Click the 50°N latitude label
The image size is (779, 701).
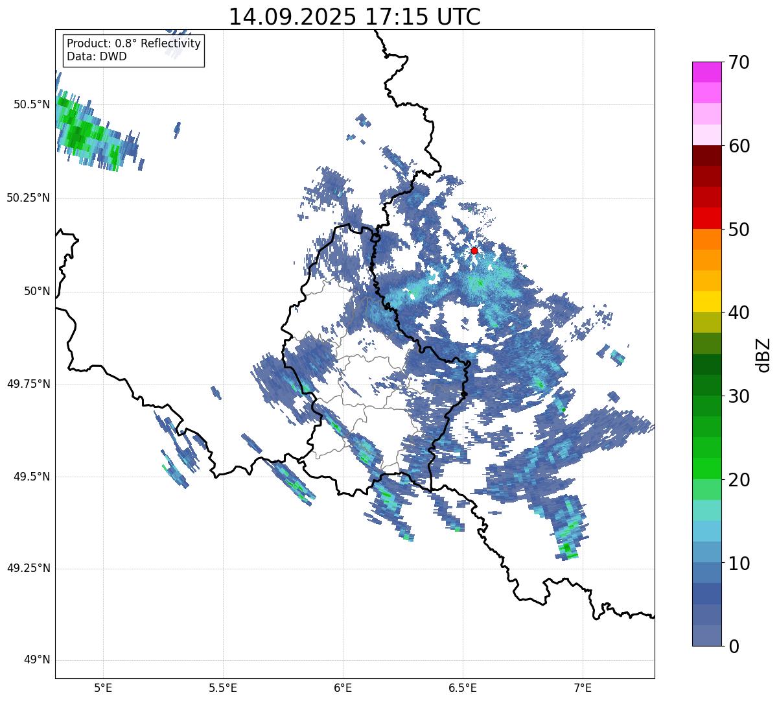tap(36, 291)
